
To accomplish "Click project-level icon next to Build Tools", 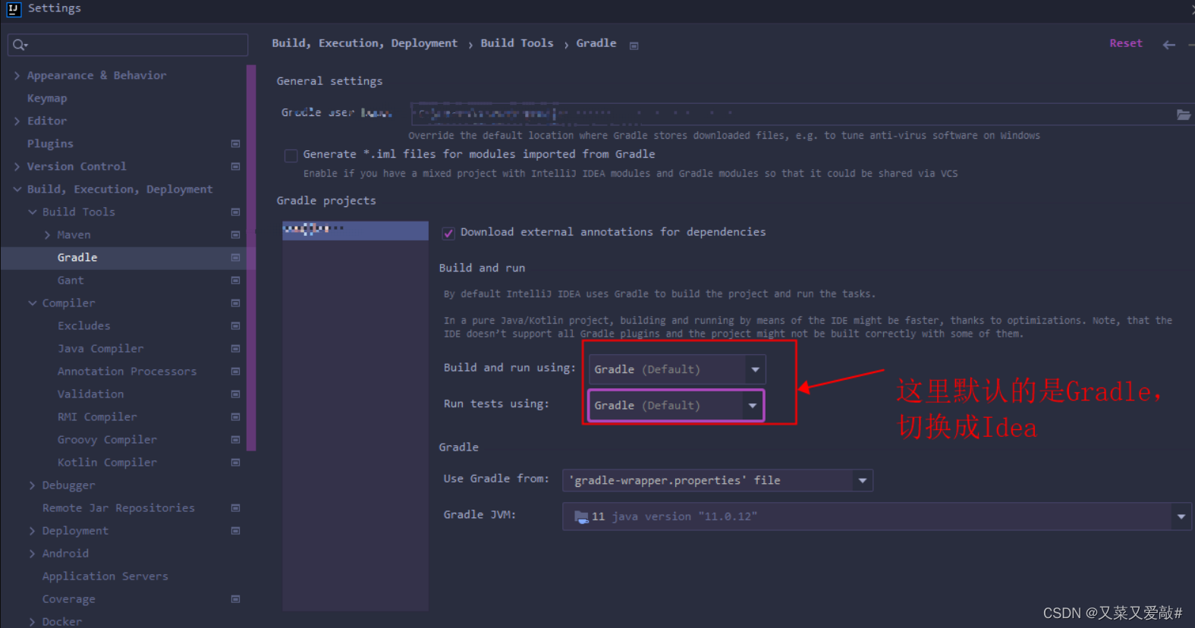I will 235,212.
